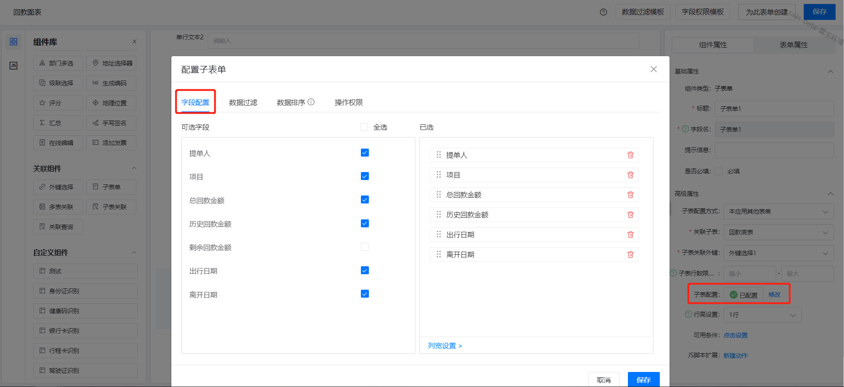844x387 pixels.
Task: Click 取消 button in dialog
Action: 604,379
